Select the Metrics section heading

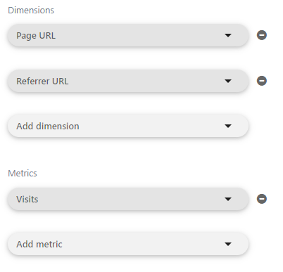tap(23, 174)
